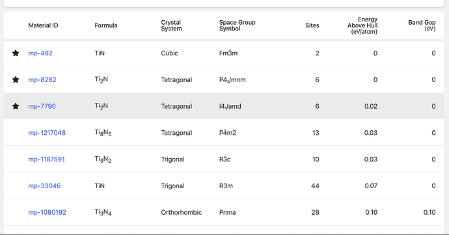Open material link mp-1080192

pos(48,212)
